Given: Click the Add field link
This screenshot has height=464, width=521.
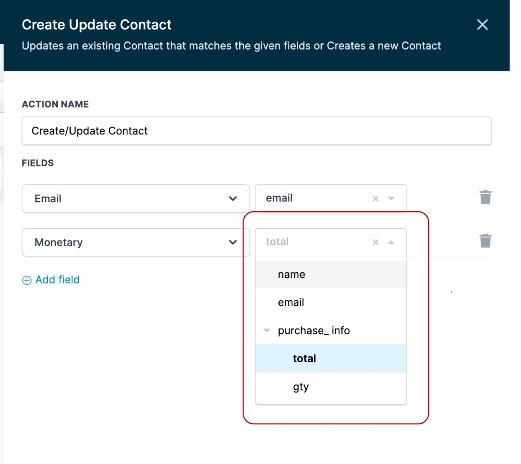Looking at the screenshot, I should [57, 280].
